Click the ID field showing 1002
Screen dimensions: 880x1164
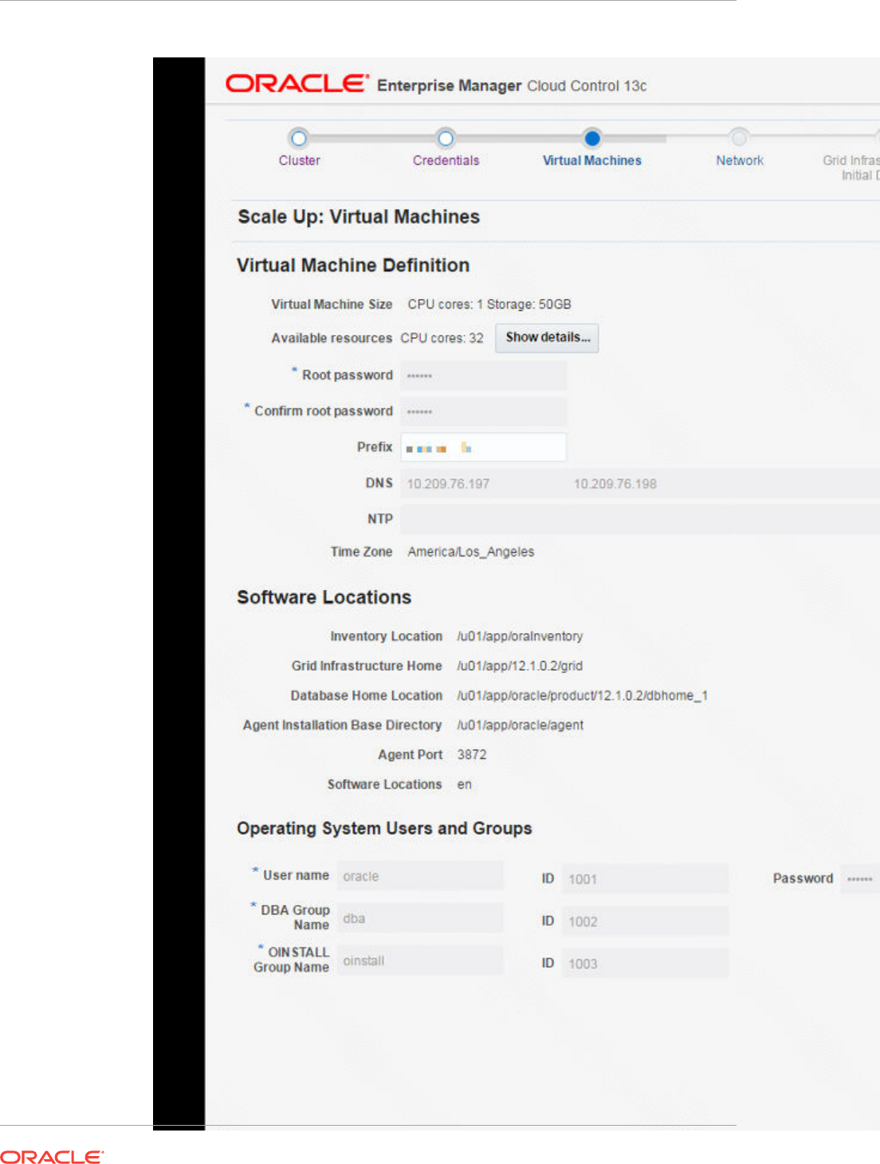point(645,921)
